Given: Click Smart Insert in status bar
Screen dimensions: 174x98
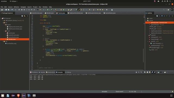Looking at the screenshot, I should pos(119,91).
